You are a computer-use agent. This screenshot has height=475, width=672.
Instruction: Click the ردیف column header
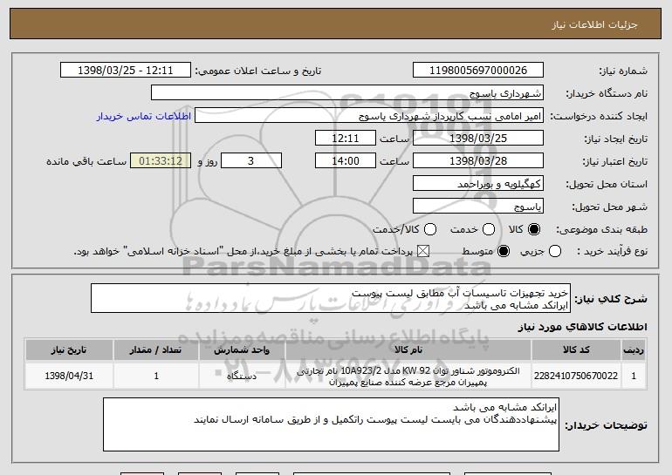point(634,350)
